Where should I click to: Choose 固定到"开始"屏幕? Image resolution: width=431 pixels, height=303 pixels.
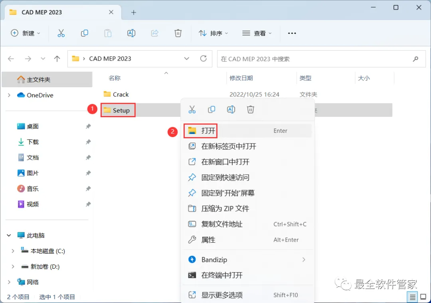pos(247,193)
